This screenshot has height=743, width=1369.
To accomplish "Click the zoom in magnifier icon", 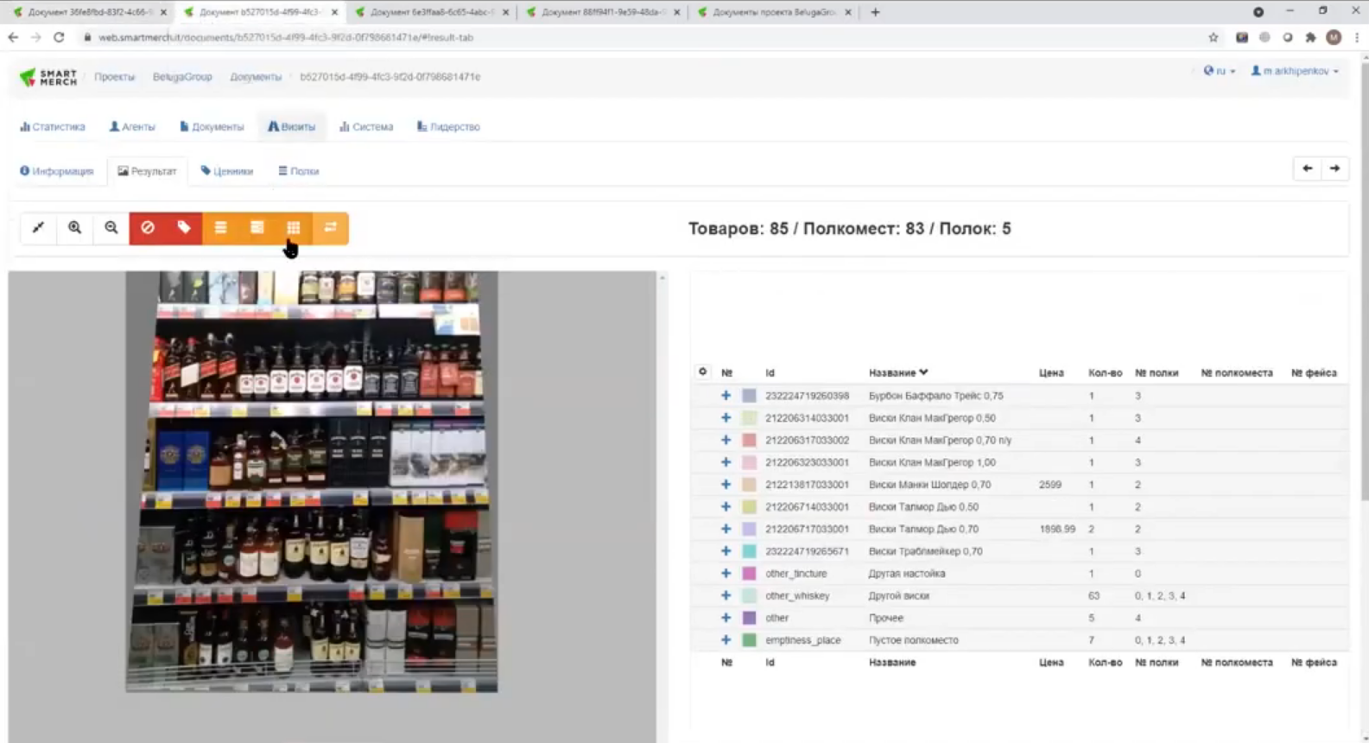I will coord(75,228).
